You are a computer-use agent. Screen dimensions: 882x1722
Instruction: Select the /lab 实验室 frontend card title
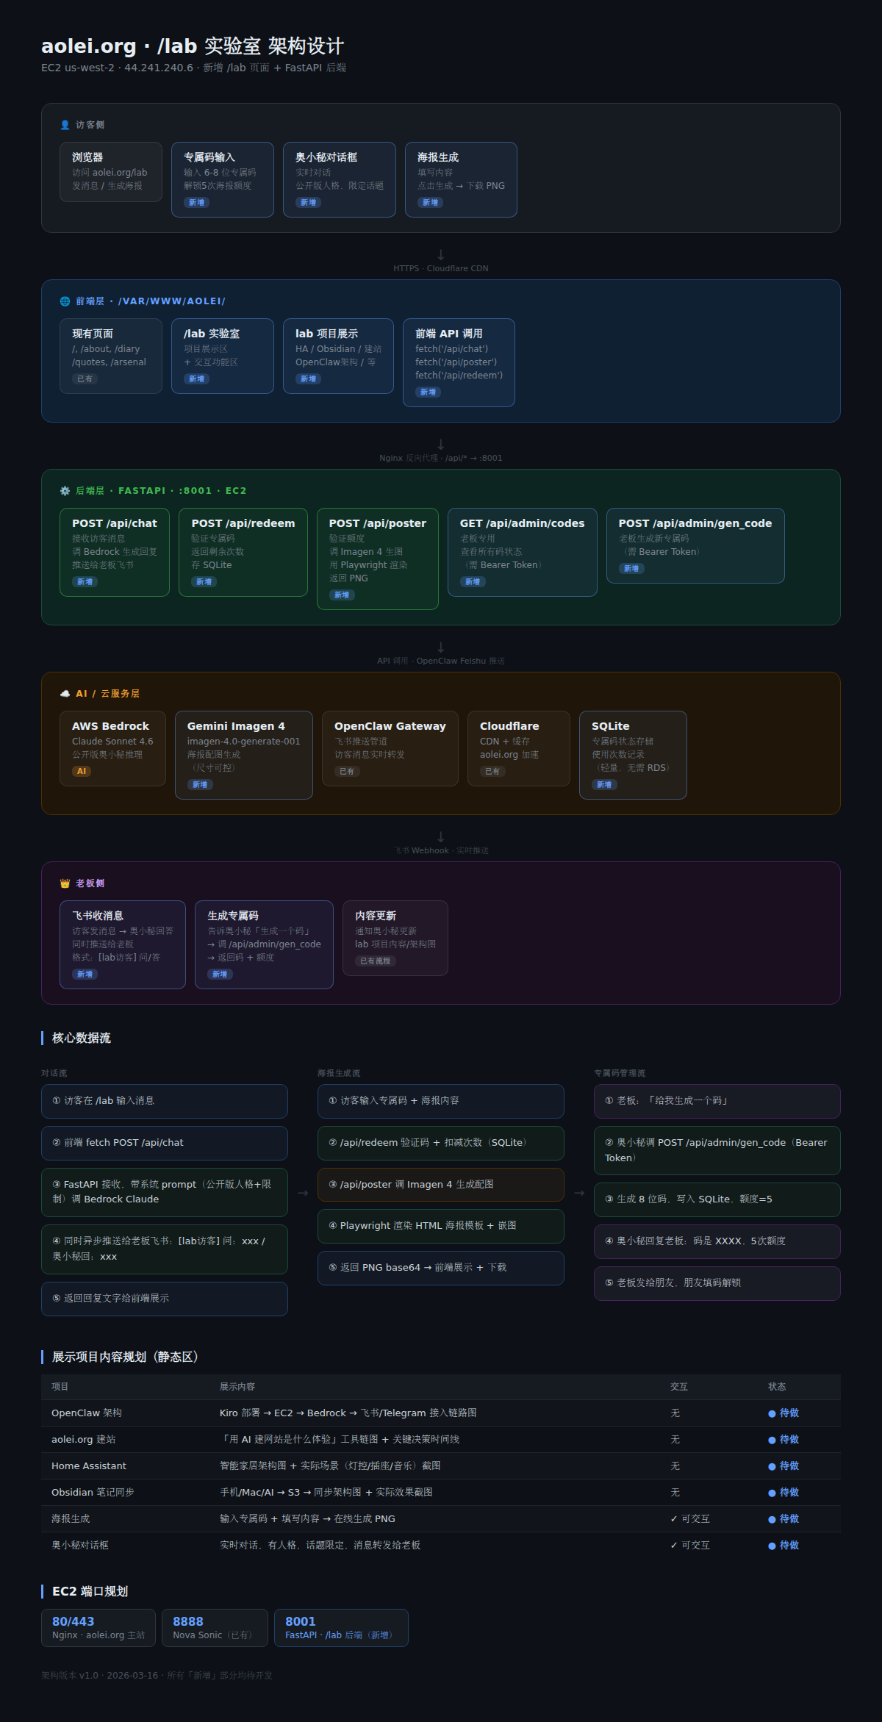click(x=212, y=334)
